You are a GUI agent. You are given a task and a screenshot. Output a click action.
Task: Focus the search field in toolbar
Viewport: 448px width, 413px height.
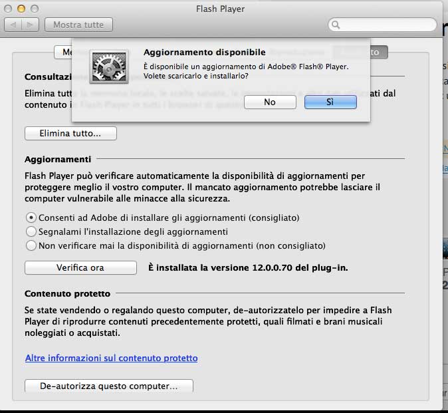(x=382, y=25)
